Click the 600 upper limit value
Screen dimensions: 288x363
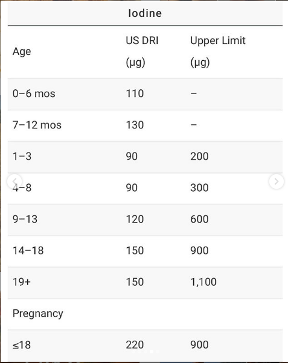[x=199, y=219]
